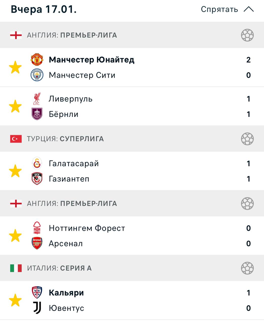Image resolution: width=264 pixels, height=323 pixels.
Task: Click the football icon in the first Premier League header
Action: [x=247, y=35]
